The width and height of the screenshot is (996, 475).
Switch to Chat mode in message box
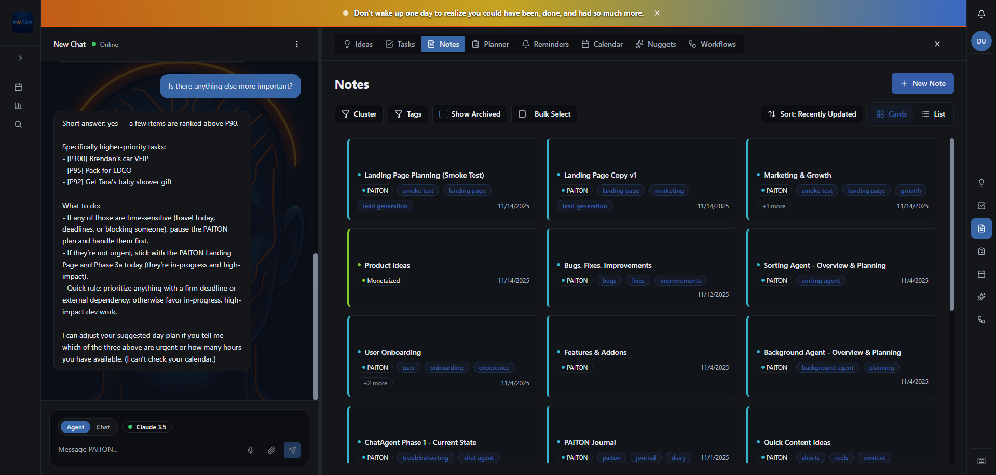[103, 427]
